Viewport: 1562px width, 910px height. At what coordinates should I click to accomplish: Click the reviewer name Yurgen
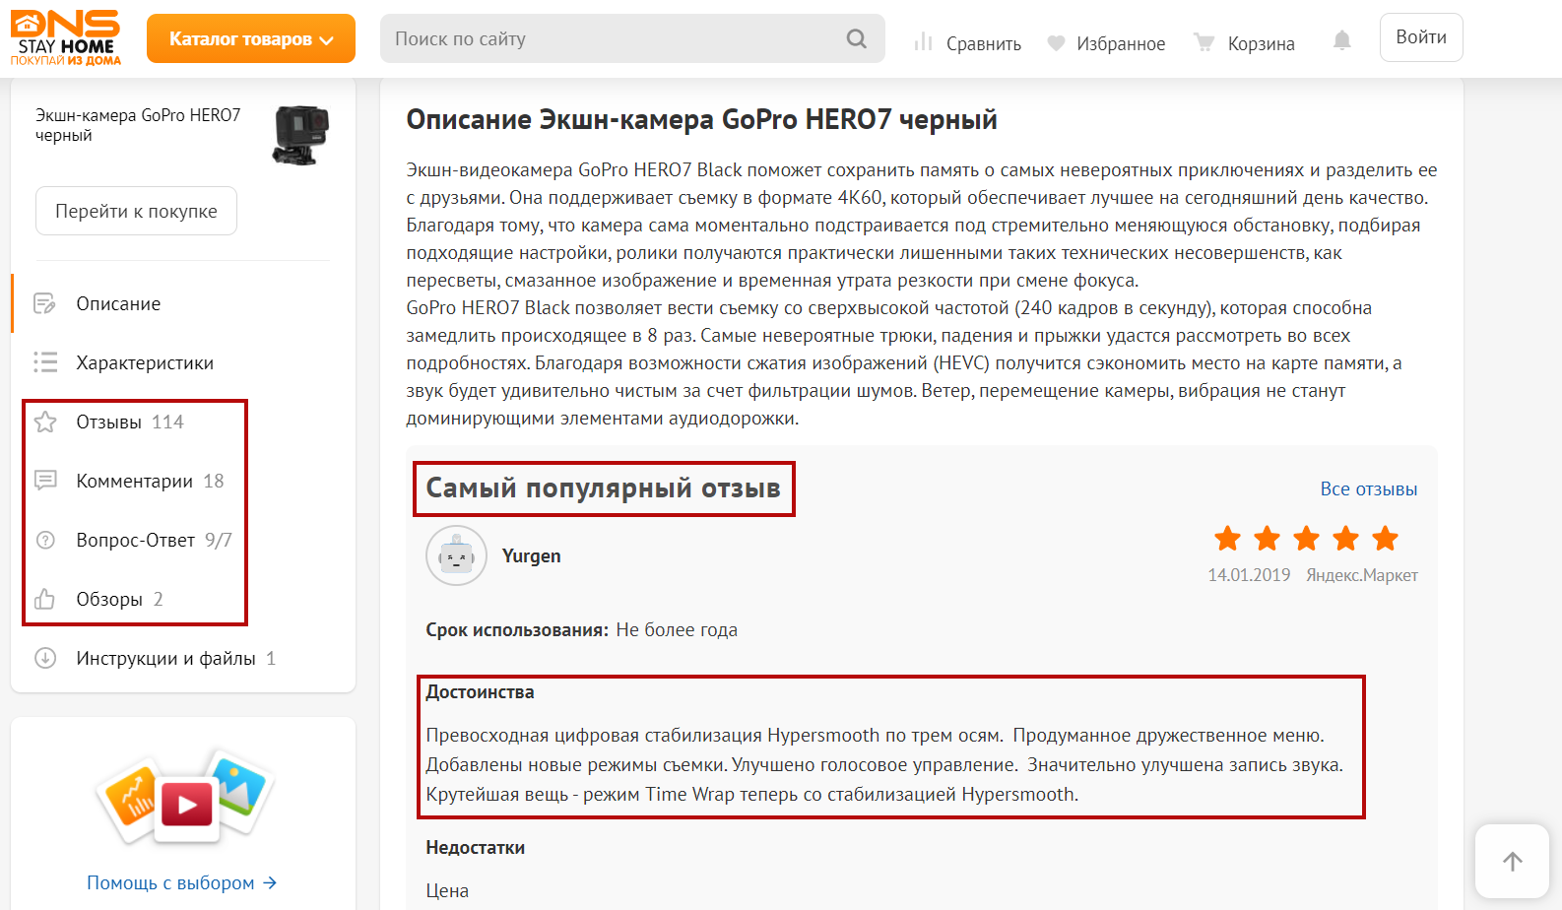532,555
